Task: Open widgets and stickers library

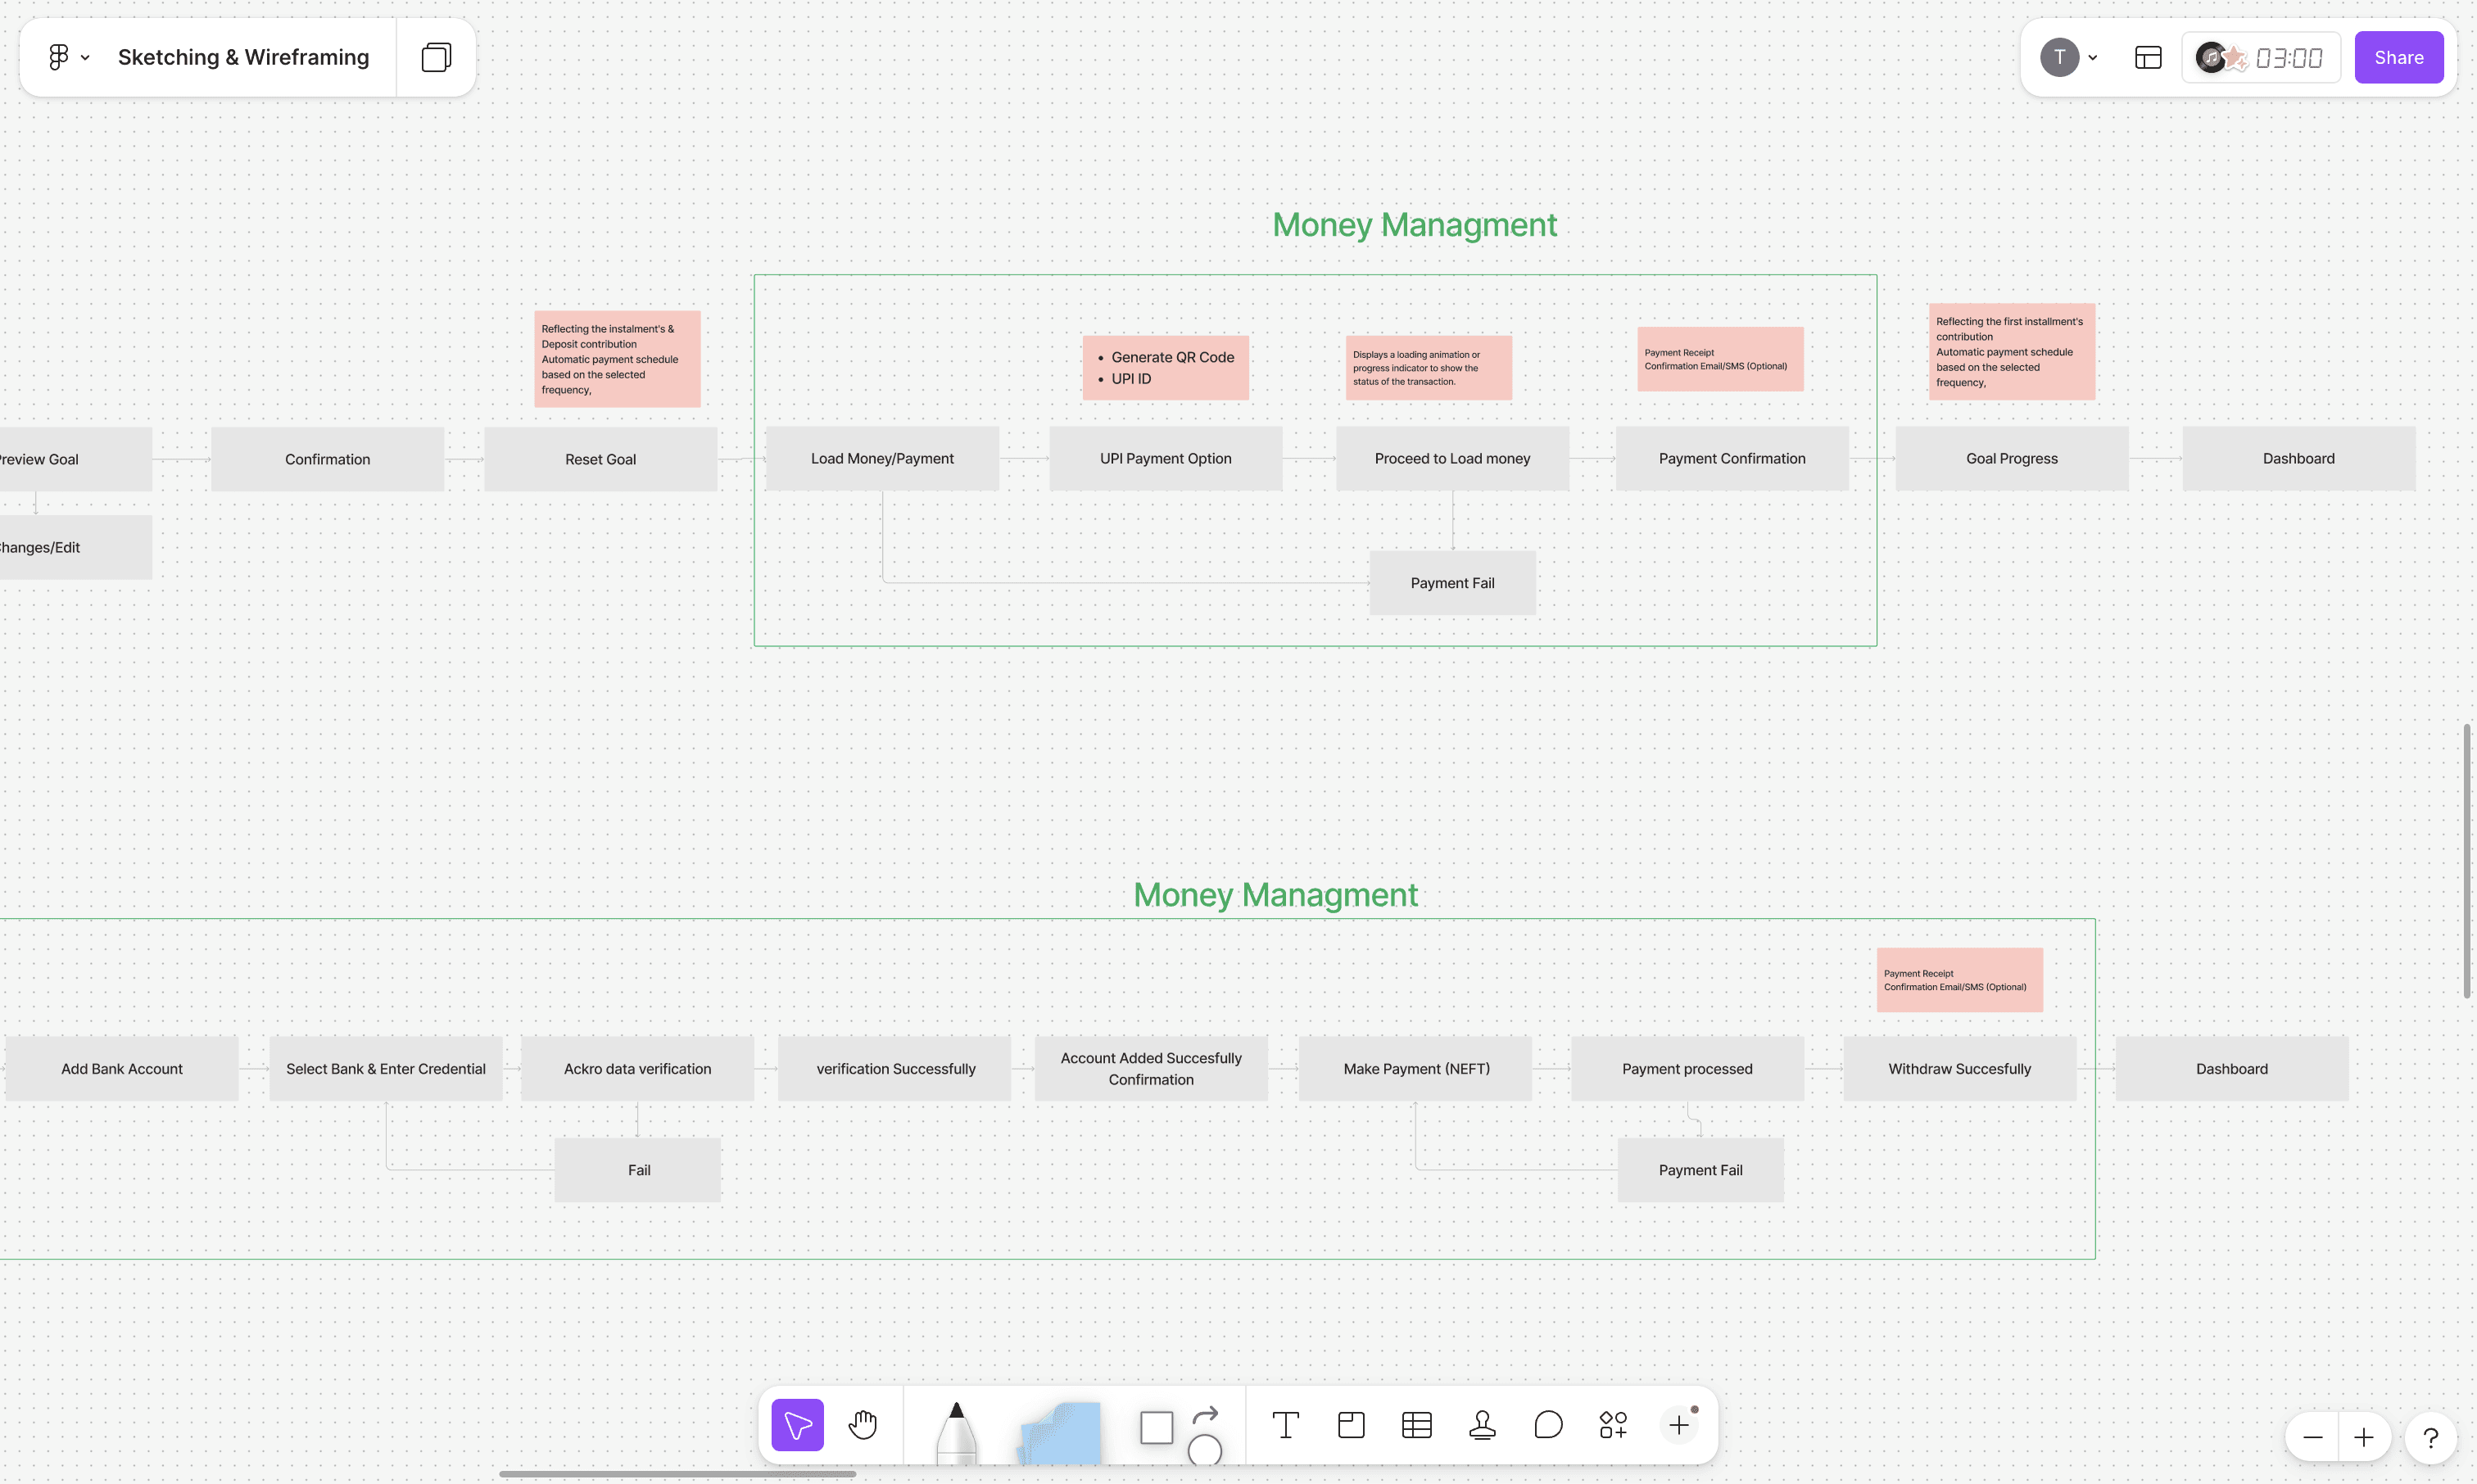Action: pos(1613,1424)
